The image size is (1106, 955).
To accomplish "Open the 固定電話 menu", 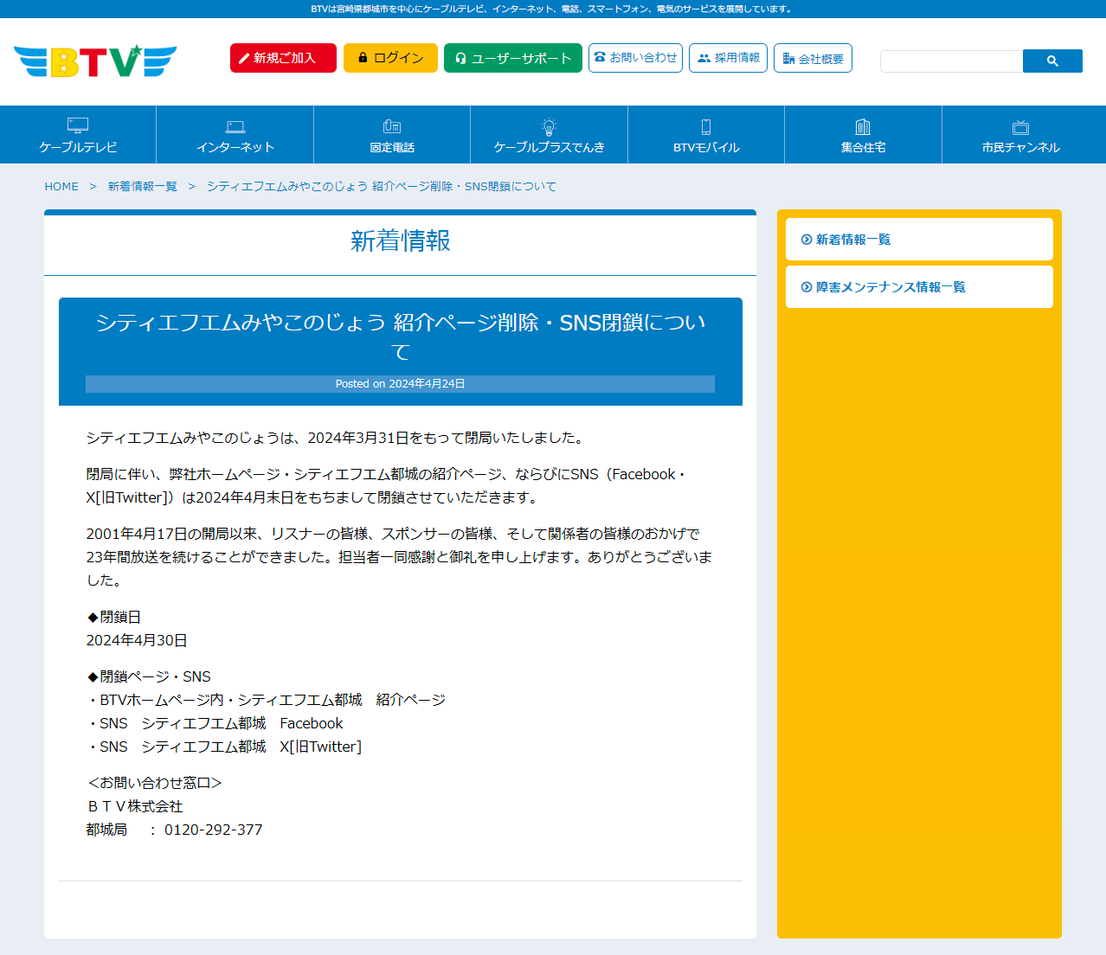I will (392, 135).
